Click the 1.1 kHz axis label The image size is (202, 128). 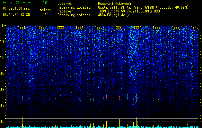point(3,42)
